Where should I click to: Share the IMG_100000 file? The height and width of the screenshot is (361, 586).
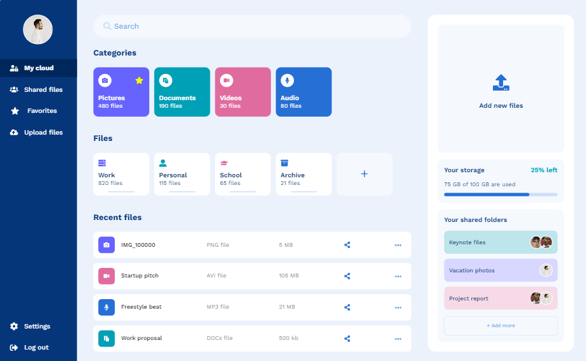click(x=347, y=245)
